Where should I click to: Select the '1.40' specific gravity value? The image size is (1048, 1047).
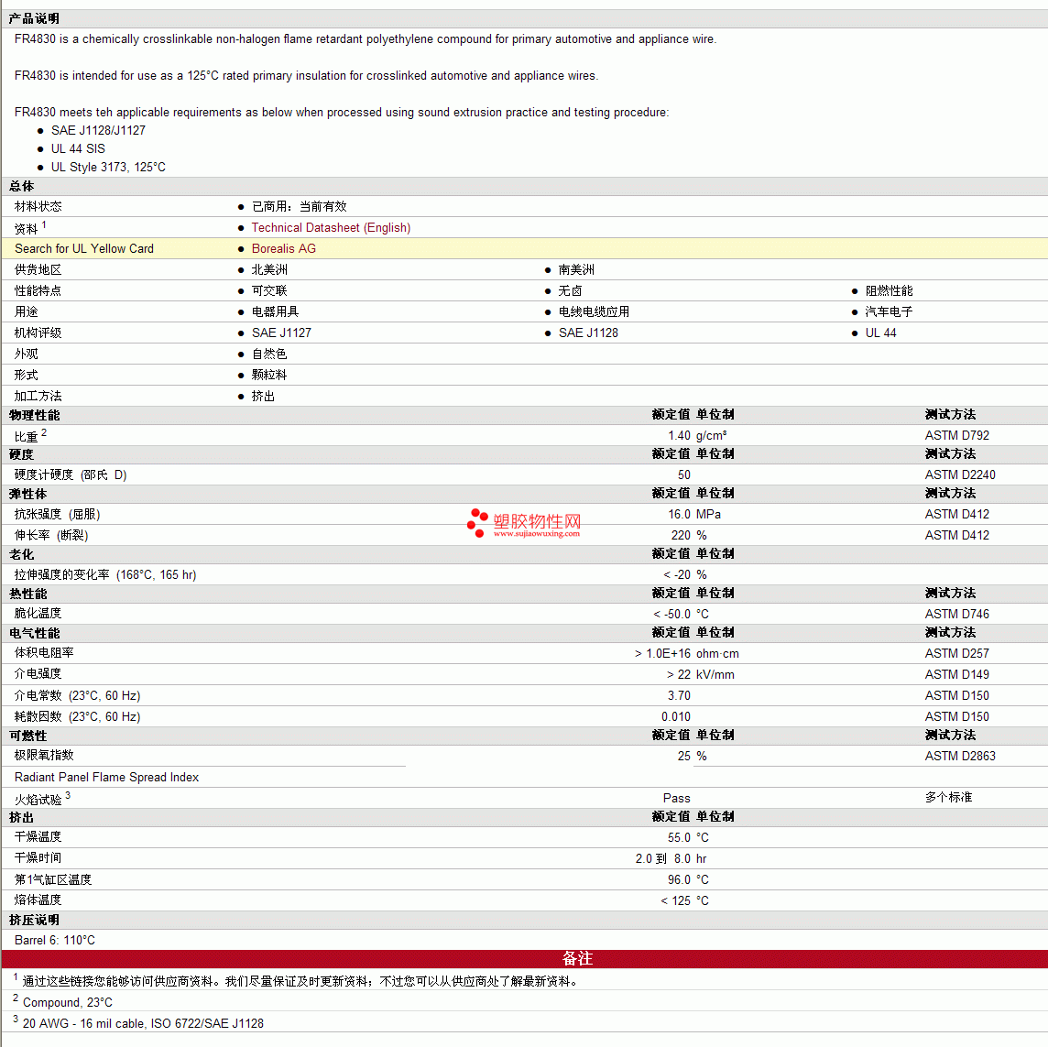tap(679, 436)
